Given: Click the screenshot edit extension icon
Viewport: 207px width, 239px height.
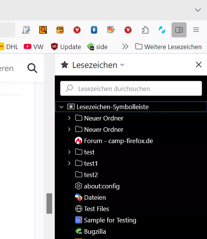Looking at the screenshot, I should click(111, 30).
